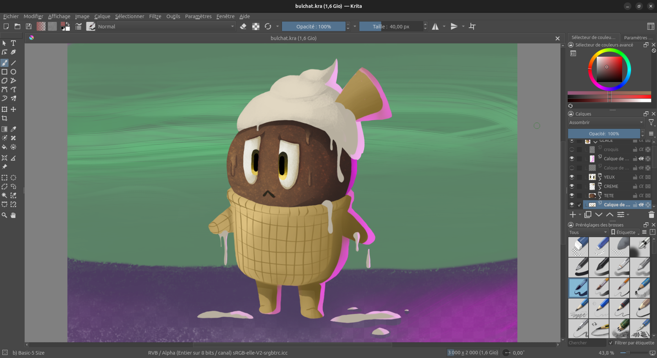
Task: Click the reload original preset icon
Action: click(x=268, y=27)
